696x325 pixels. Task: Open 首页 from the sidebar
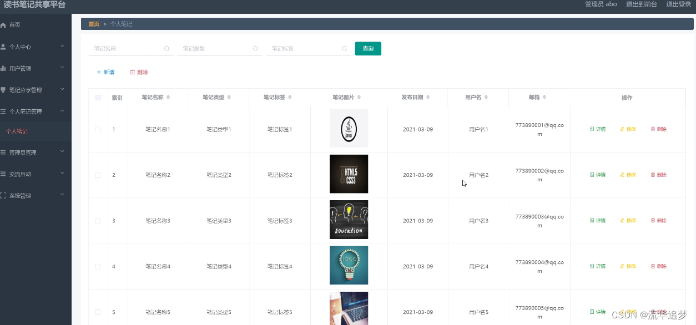click(36, 25)
